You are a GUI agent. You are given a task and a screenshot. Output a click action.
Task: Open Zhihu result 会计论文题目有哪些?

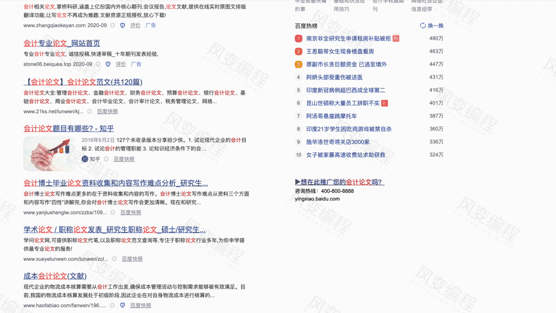click(68, 128)
